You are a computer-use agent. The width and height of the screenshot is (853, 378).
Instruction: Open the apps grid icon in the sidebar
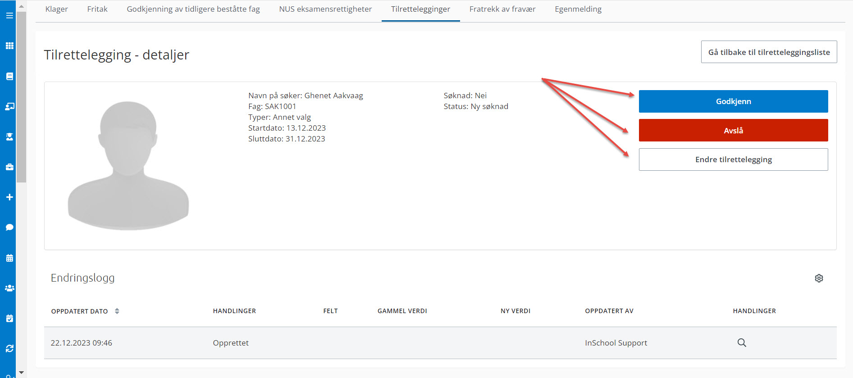pyautogui.click(x=9, y=46)
